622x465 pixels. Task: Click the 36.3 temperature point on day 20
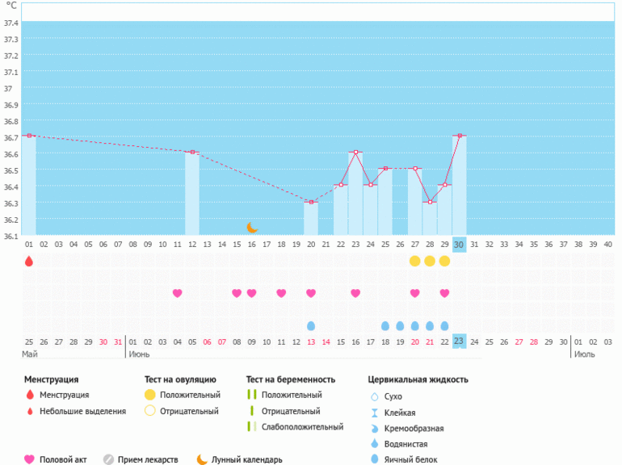coord(311,202)
